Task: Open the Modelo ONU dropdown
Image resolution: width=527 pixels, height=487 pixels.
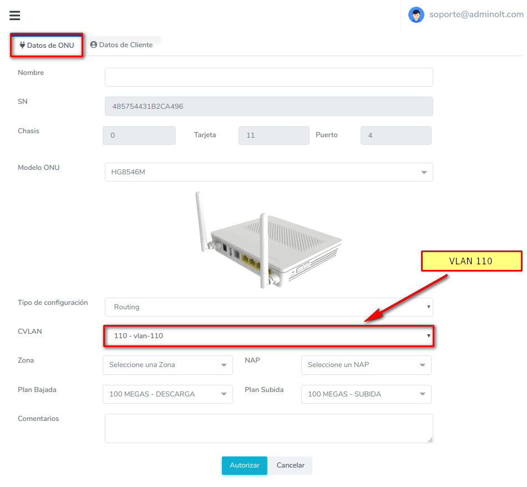Action: [268, 172]
